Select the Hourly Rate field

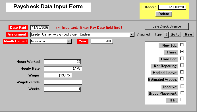click(x=63, y=69)
